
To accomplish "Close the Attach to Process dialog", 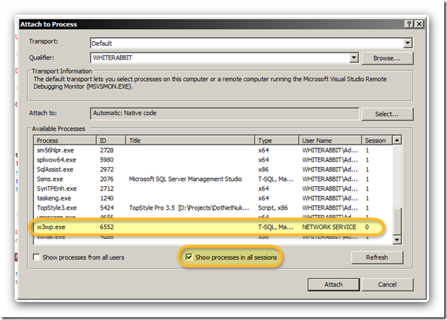I will click(419, 24).
